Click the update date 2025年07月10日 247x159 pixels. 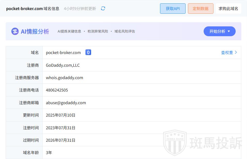tap(61, 115)
